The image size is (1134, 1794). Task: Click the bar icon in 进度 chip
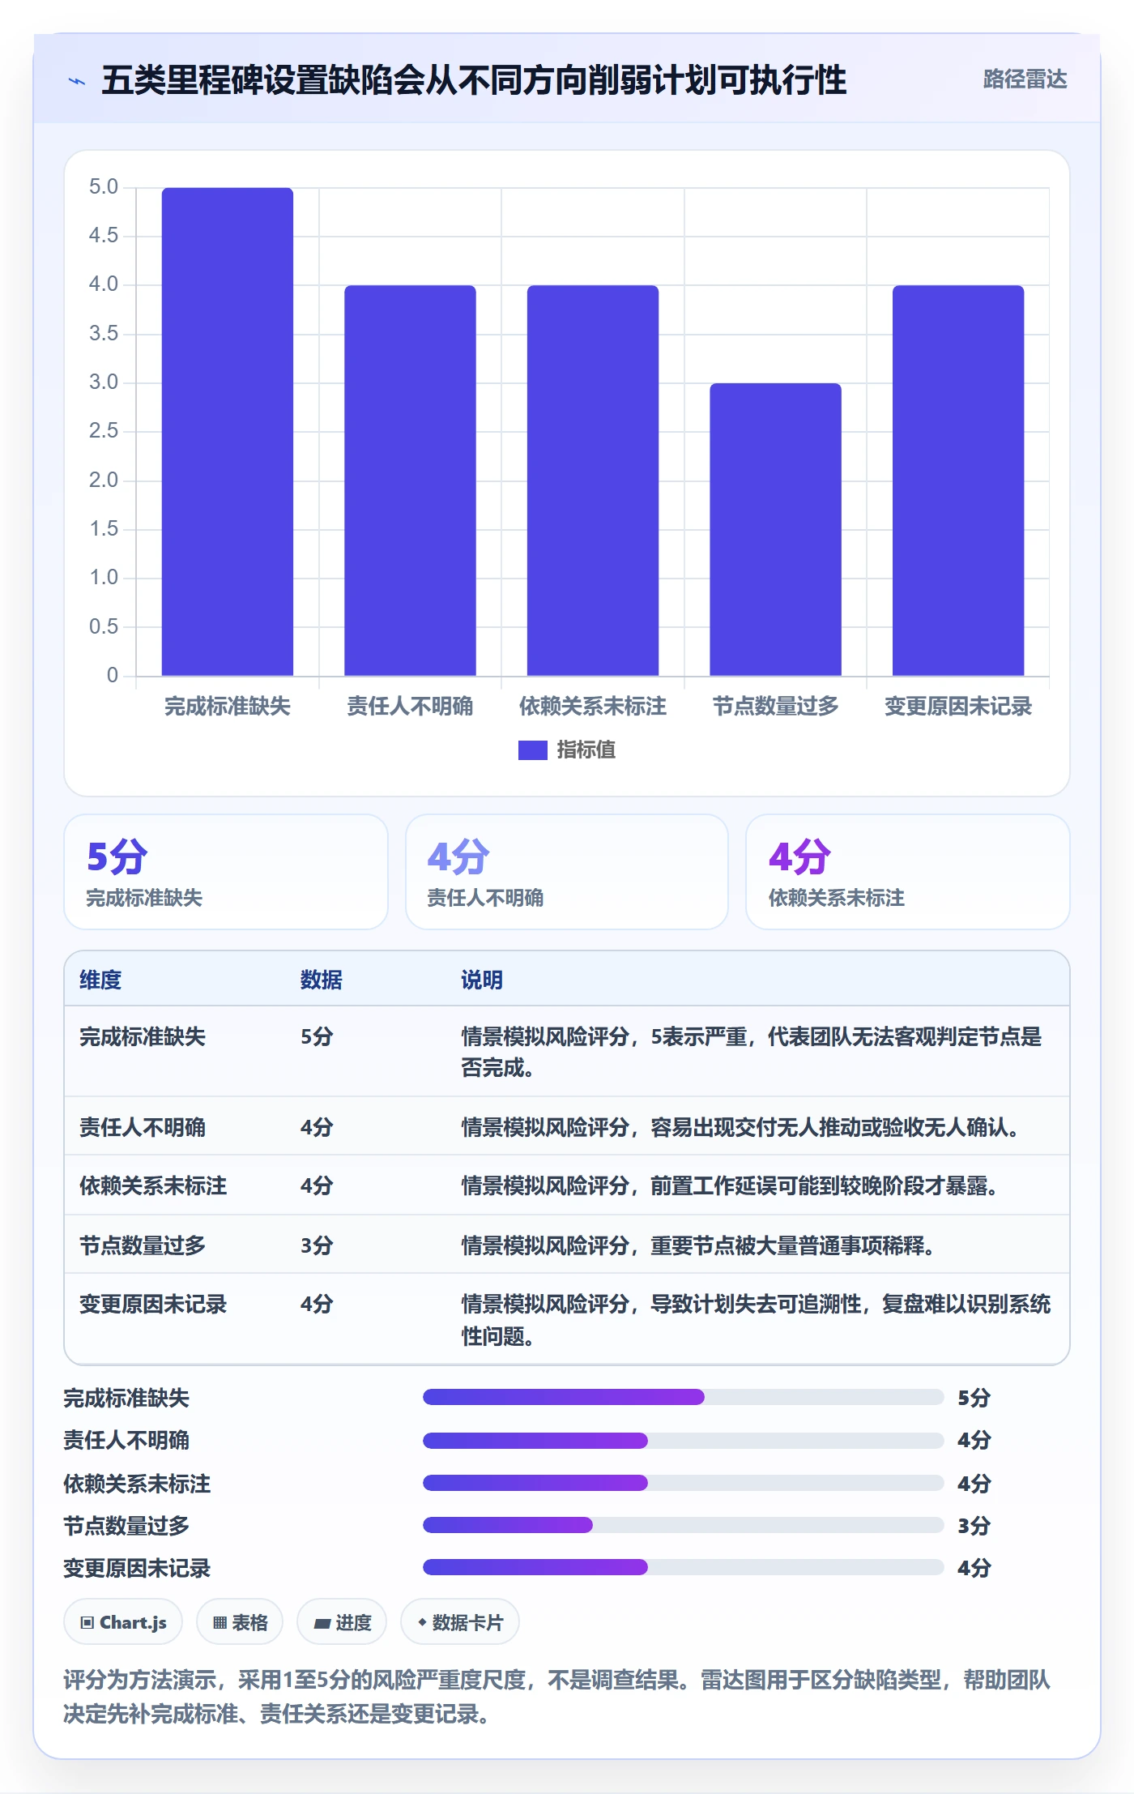[x=322, y=1623]
